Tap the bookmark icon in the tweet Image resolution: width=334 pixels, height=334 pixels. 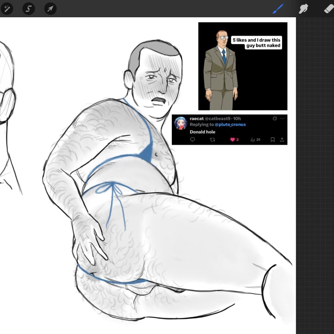point(272,139)
